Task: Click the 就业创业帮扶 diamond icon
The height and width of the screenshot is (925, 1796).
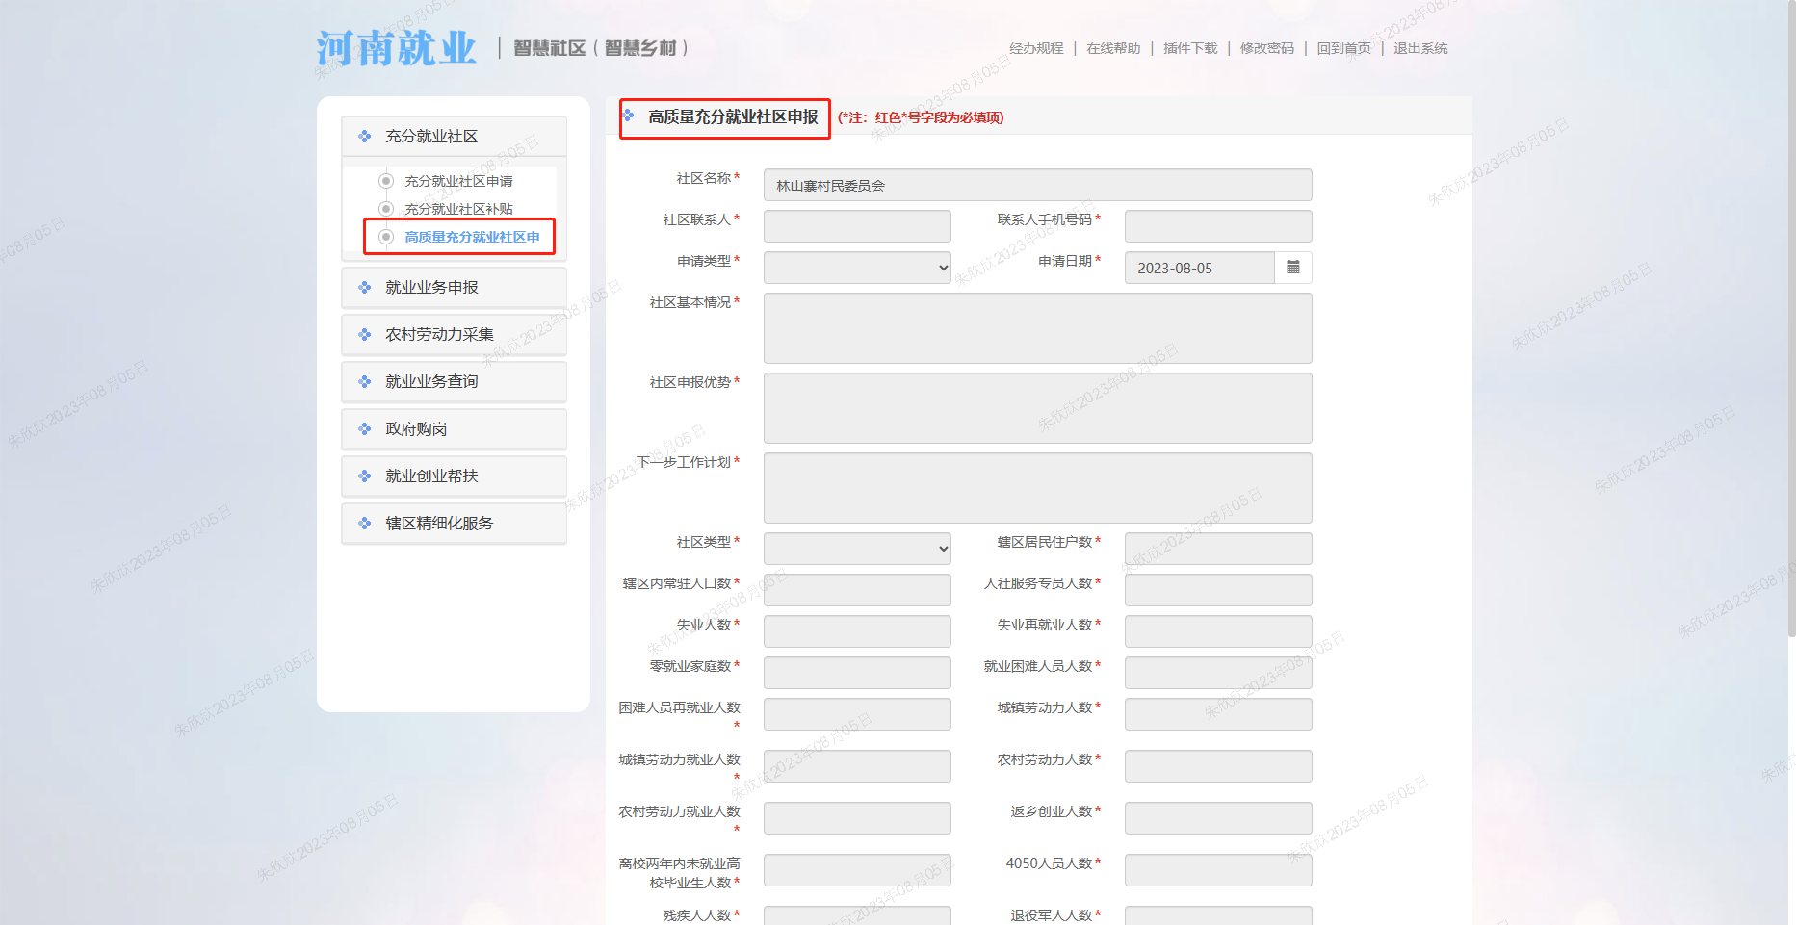Action: 364,475
